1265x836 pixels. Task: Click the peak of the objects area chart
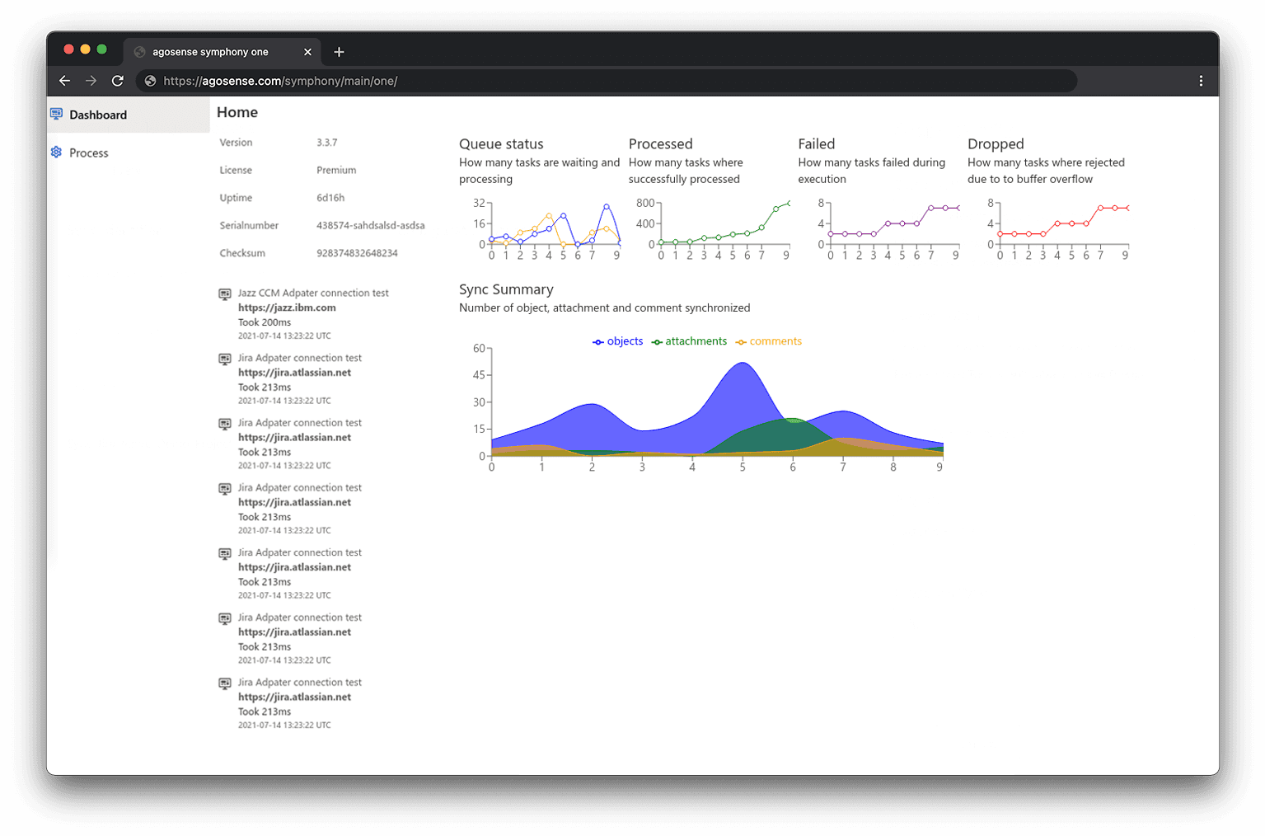pyautogui.click(x=743, y=363)
